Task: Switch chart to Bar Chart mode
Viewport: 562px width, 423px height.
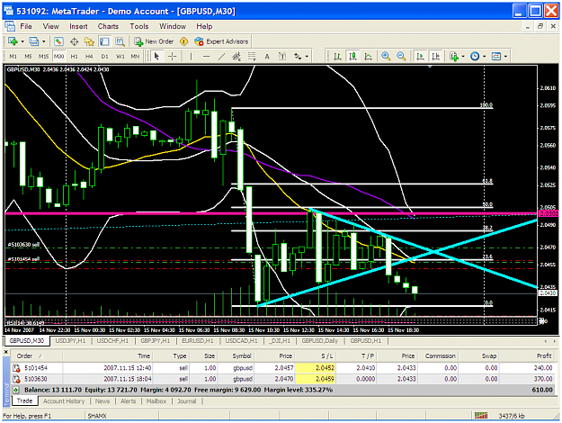Action: coord(337,57)
